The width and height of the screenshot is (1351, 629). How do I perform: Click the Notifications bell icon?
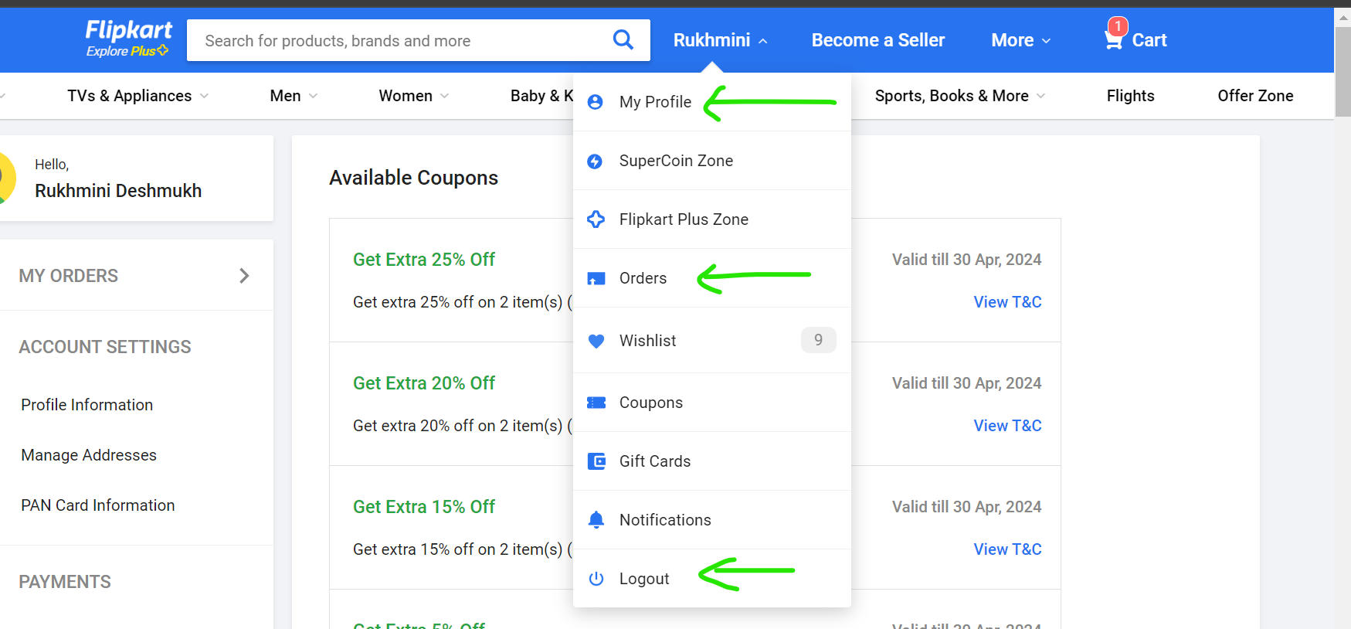pyautogui.click(x=596, y=520)
